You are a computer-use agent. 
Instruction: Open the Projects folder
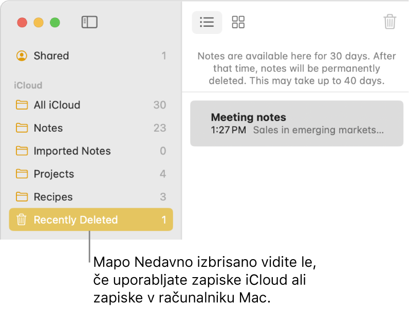[91, 174]
